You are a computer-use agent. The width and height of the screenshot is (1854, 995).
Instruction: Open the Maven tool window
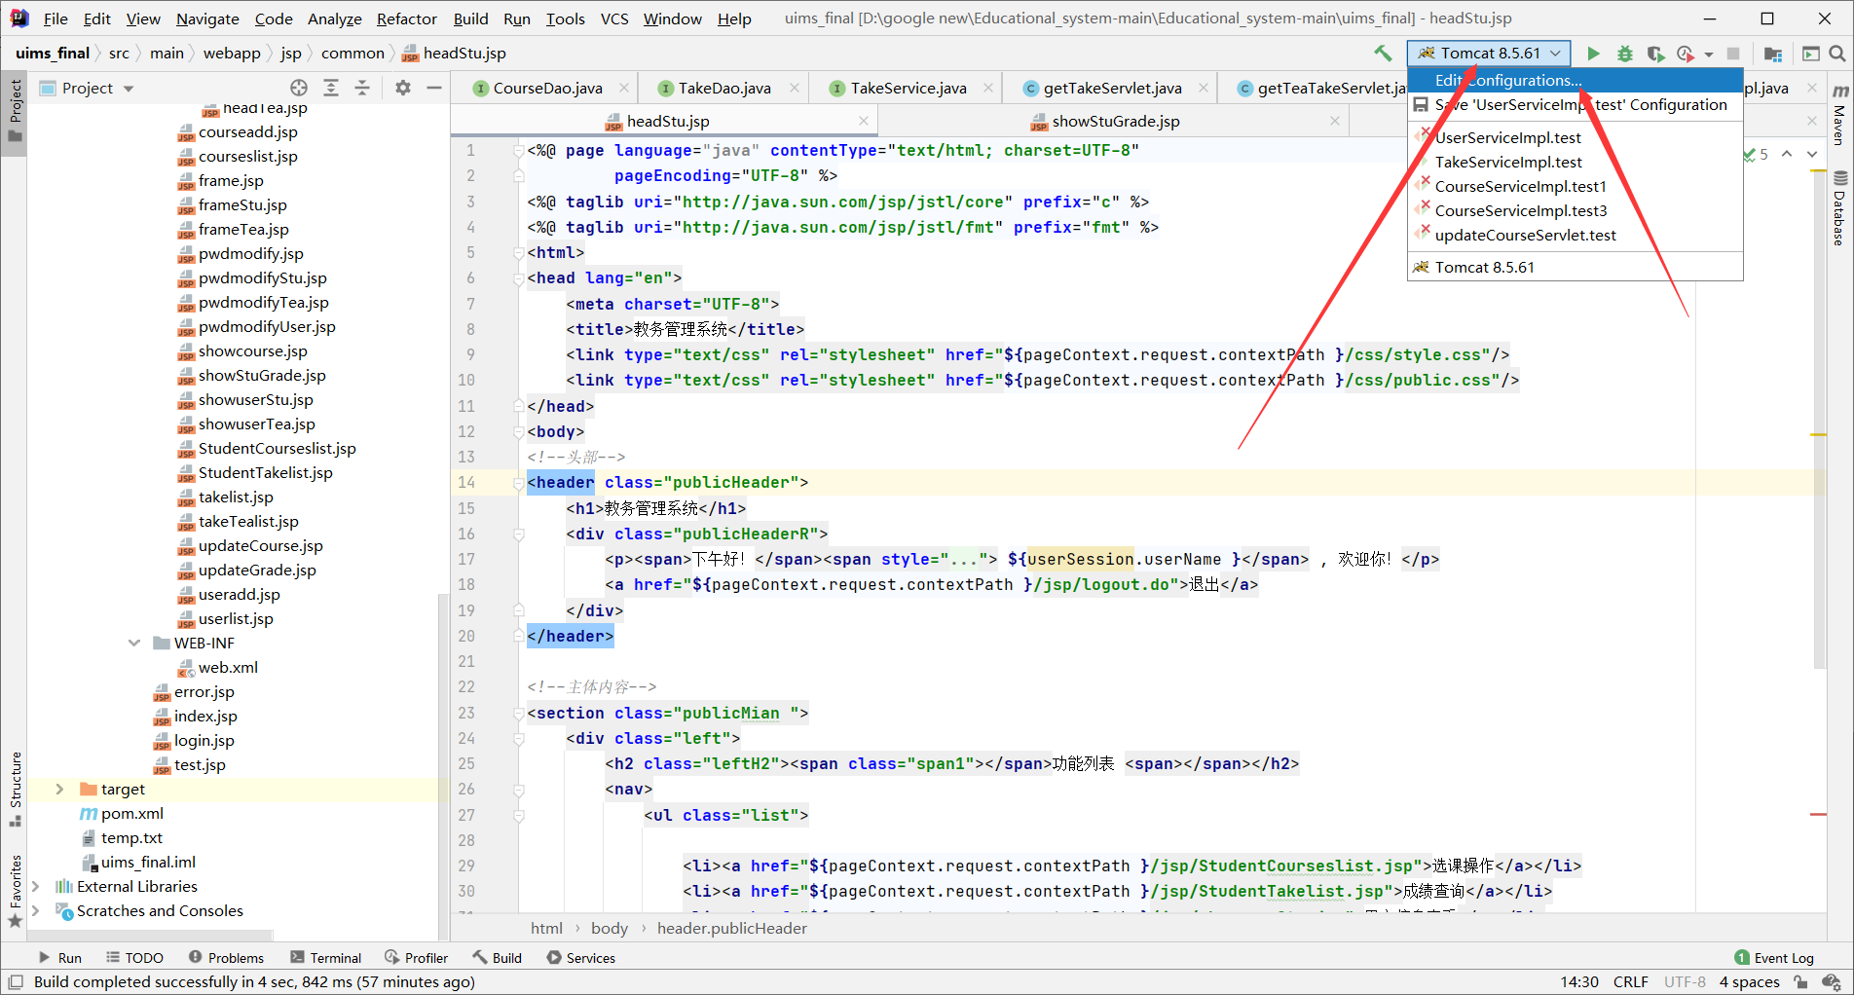(1839, 115)
